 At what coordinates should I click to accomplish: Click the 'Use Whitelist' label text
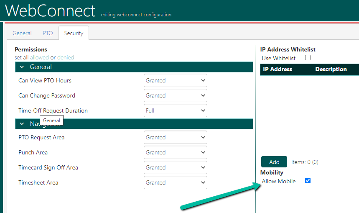pos(279,58)
